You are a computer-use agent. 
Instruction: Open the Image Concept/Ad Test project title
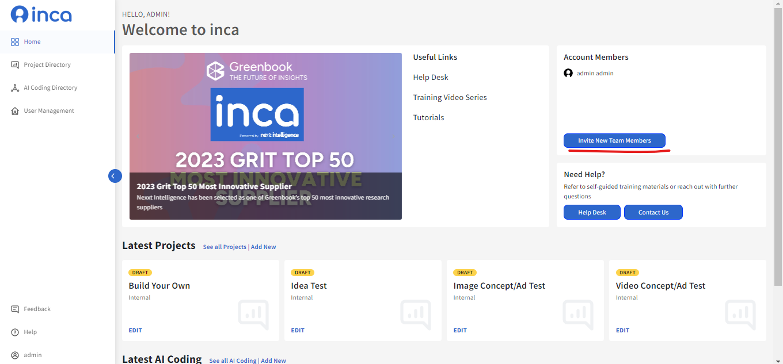pos(499,286)
